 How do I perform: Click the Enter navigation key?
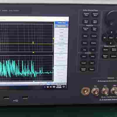(x=111, y=38)
